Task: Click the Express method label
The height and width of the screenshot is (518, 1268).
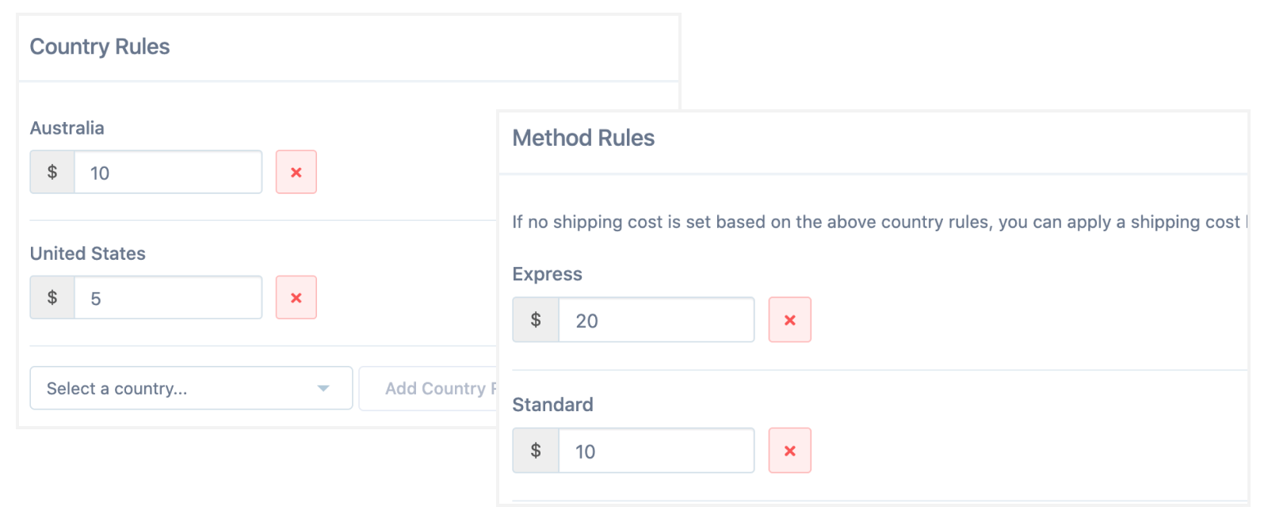Action: [547, 274]
